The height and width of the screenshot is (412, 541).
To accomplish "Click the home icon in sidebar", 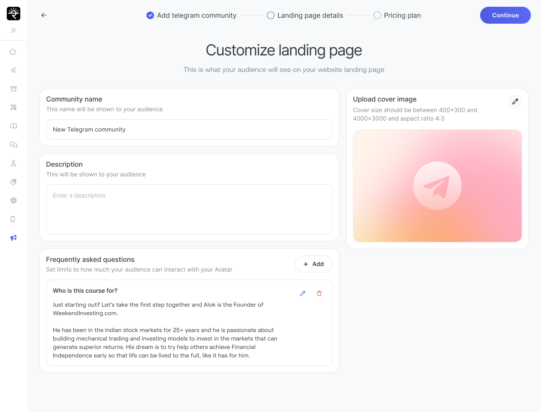I will coord(13,52).
